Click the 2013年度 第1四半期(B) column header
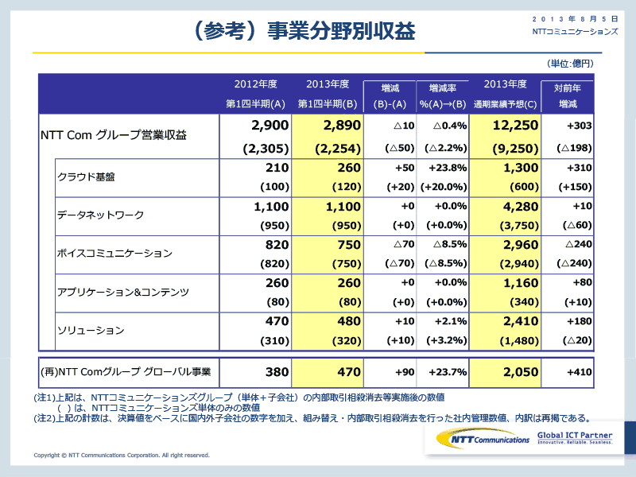The width and height of the screenshot is (636, 477). [x=328, y=94]
